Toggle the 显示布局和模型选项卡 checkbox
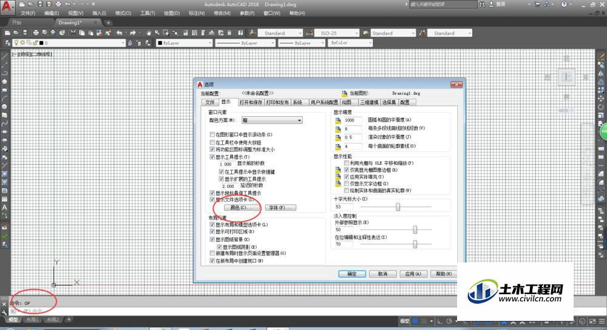Viewport: 607px width, 330px height. click(x=212, y=224)
